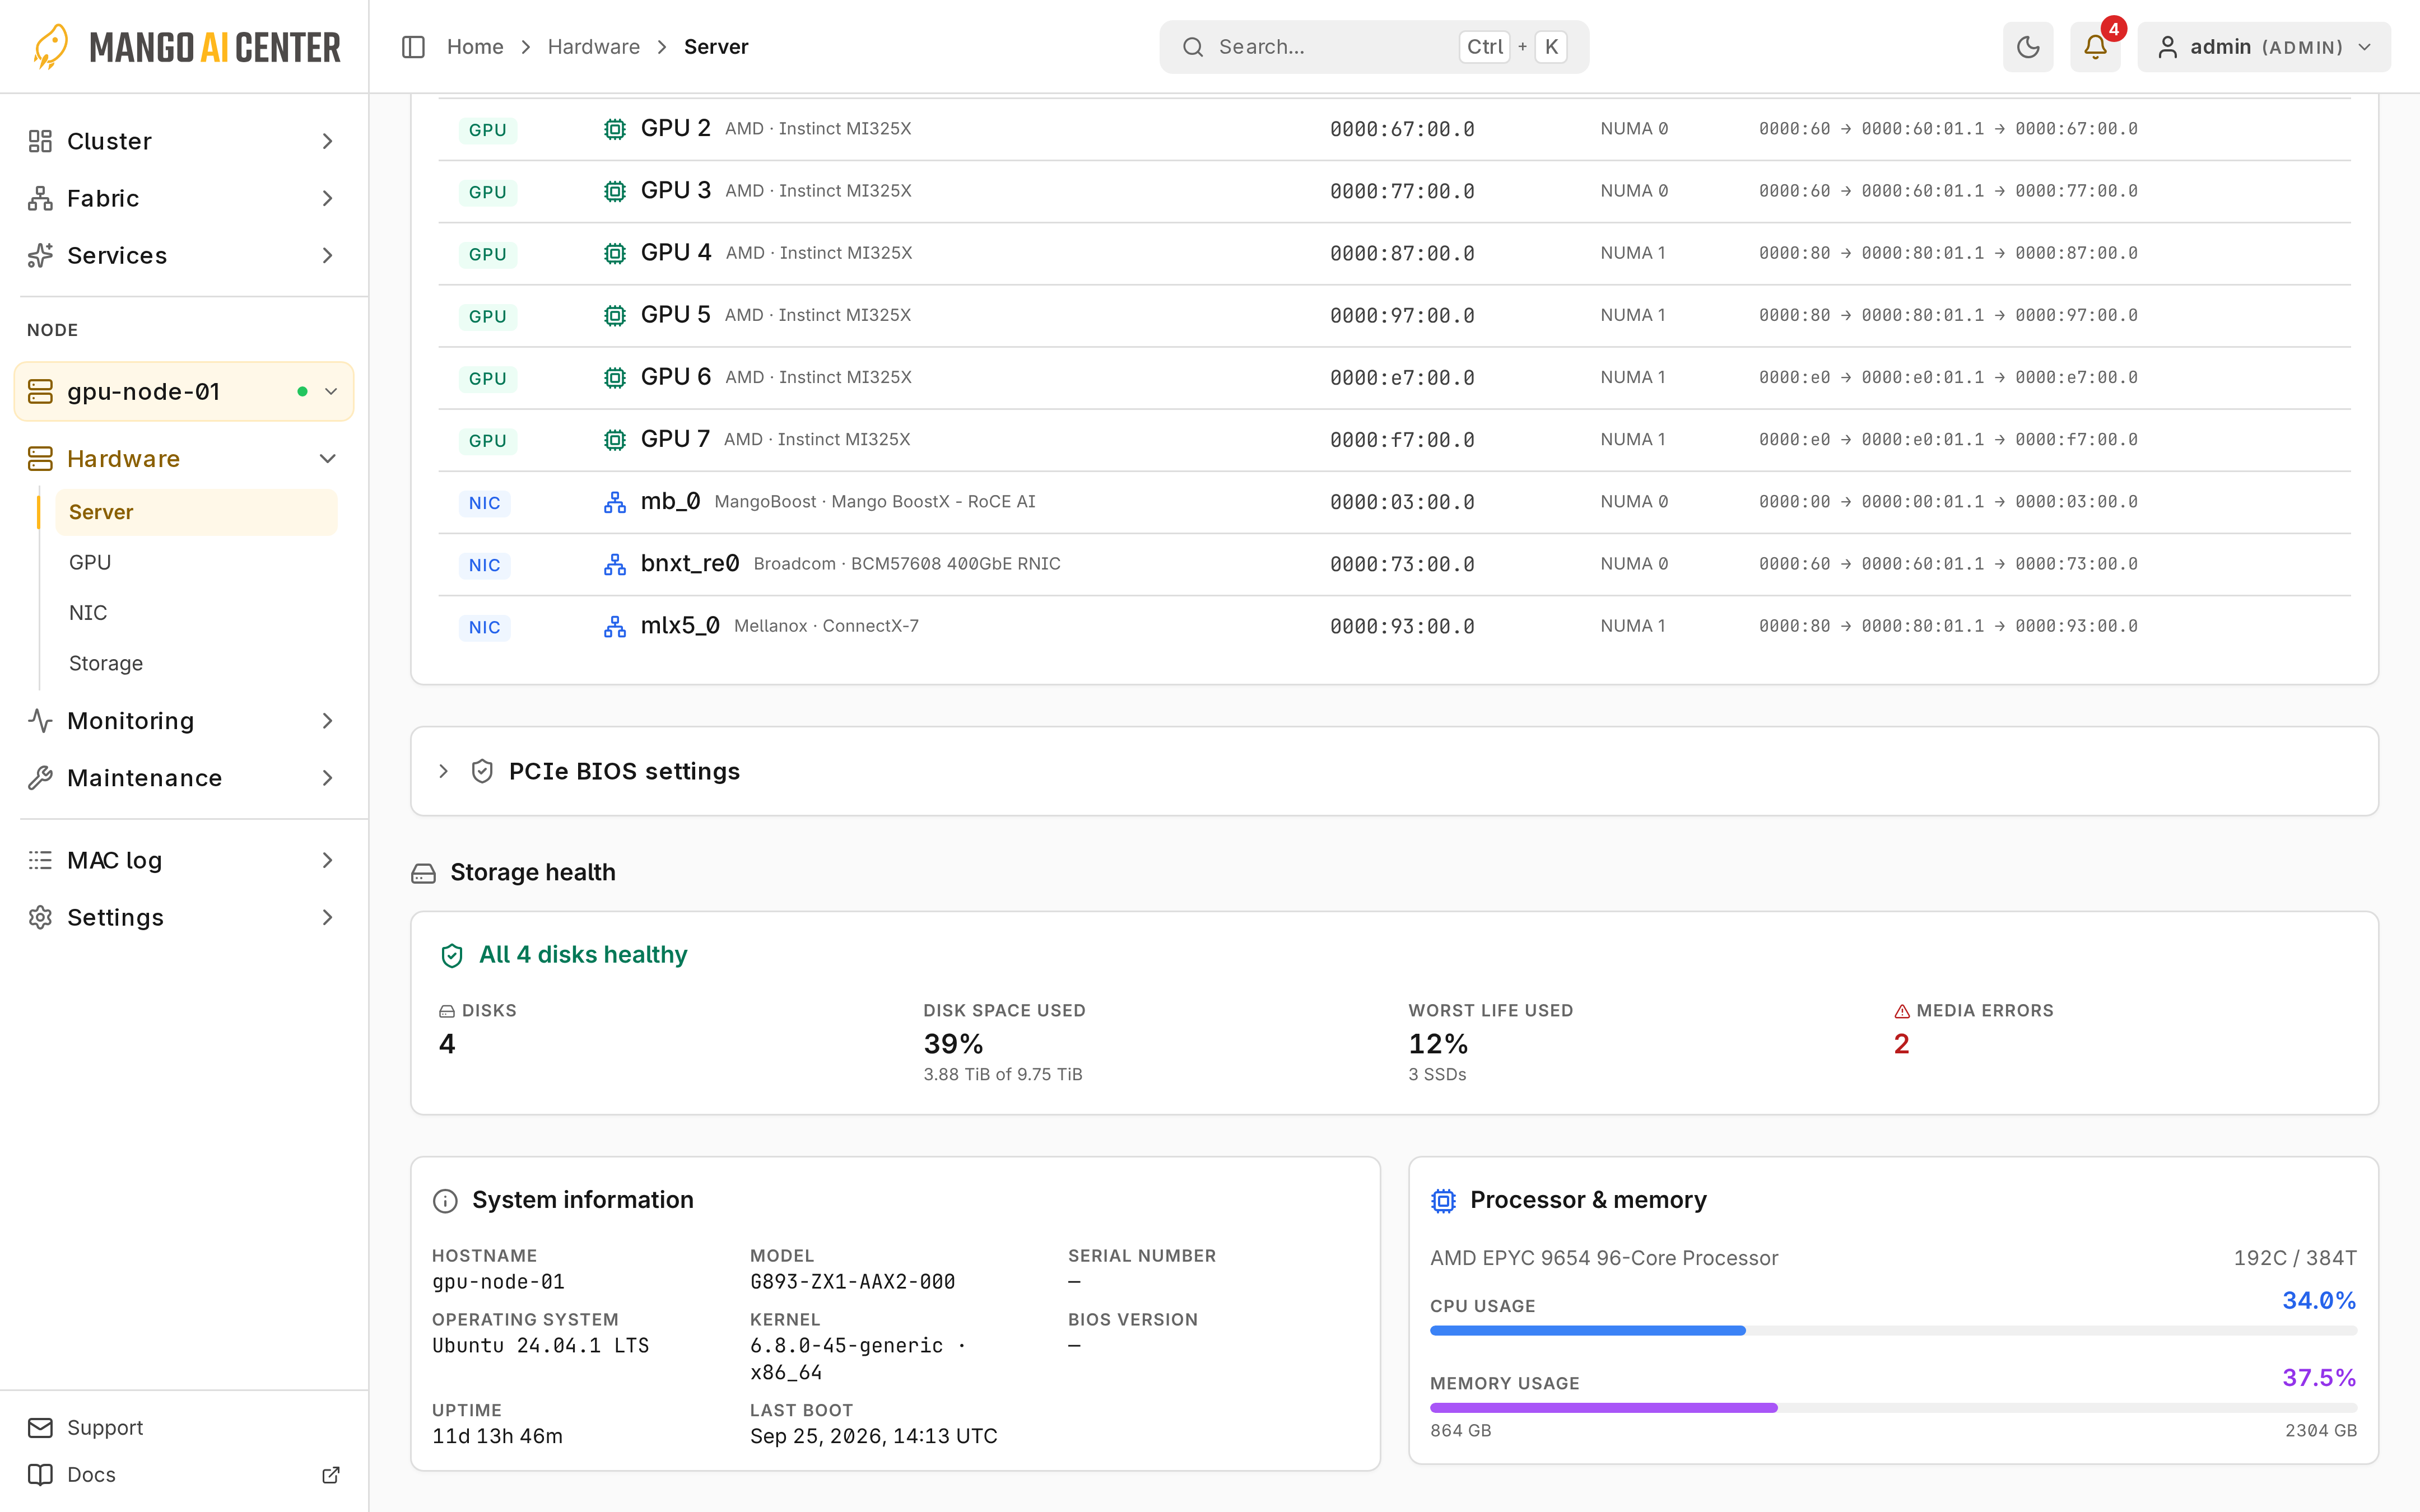Click the GPU 6 NUMA 1 cell
2420x1512 pixels.
[x=1633, y=377]
